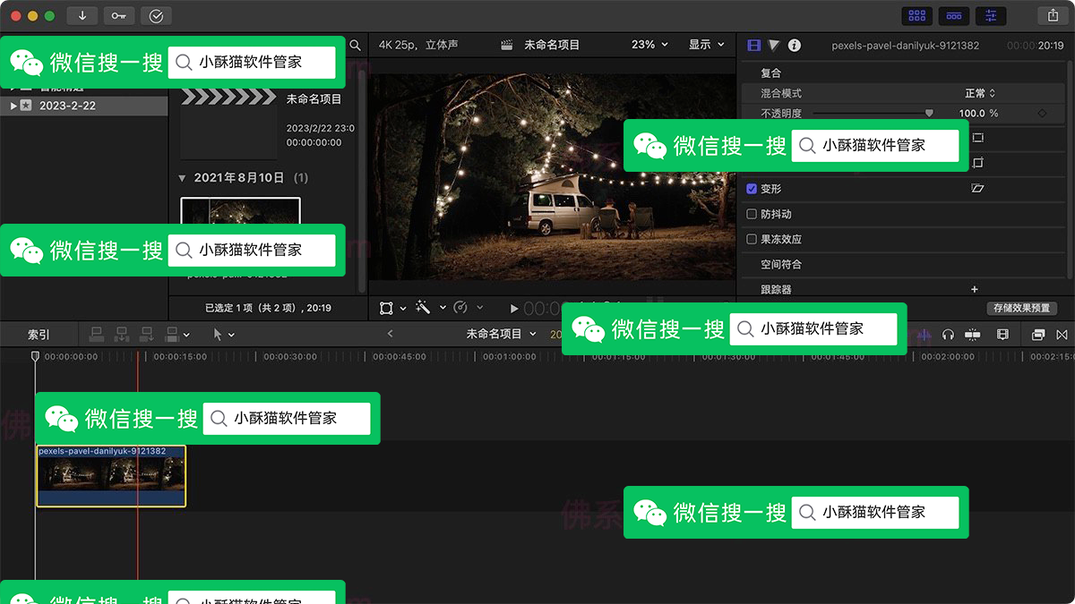
Task: Add a tracker with the plus button
Action: pyautogui.click(x=973, y=289)
